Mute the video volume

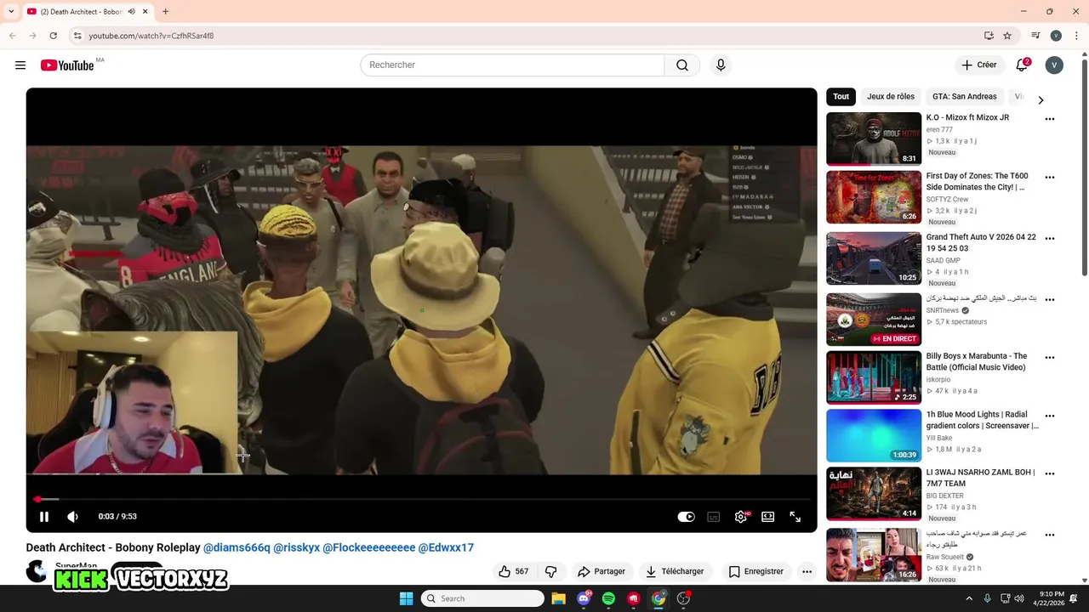(73, 516)
